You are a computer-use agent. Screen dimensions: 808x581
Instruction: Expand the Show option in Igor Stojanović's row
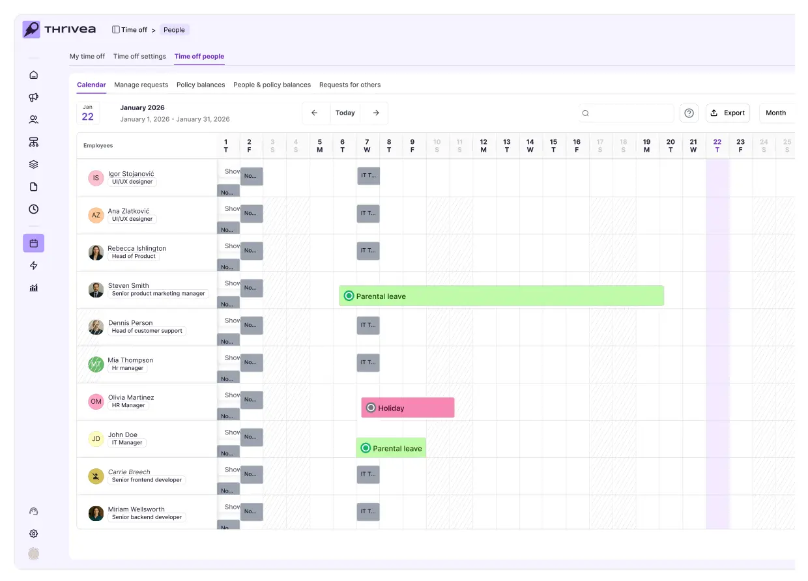[x=232, y=172]
